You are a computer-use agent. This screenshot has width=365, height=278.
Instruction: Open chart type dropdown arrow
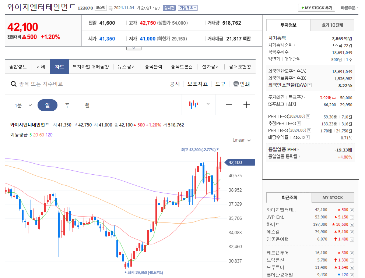coord(208,104)
